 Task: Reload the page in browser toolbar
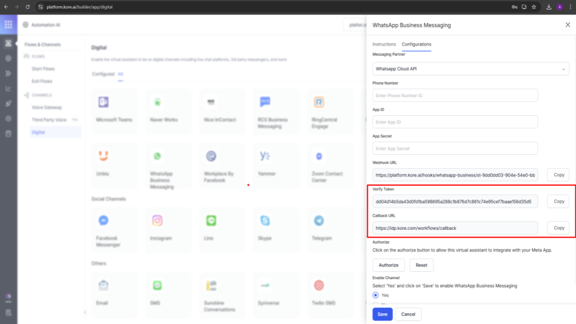(x=28, y=7)
